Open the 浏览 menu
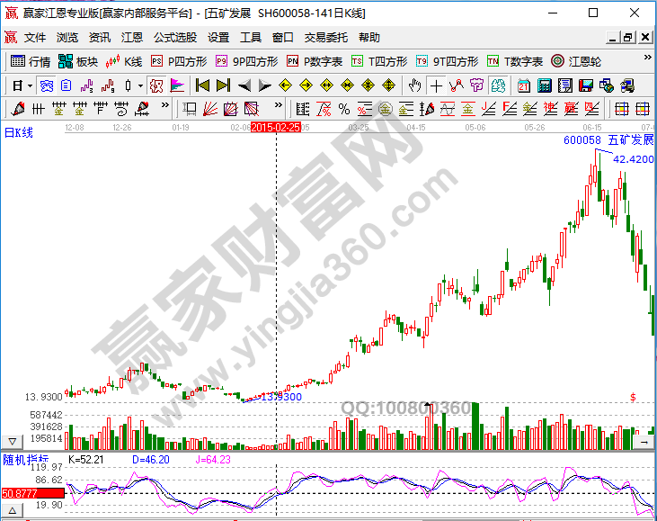The width and height of the screenshot is (657, 521). point(67,38)
